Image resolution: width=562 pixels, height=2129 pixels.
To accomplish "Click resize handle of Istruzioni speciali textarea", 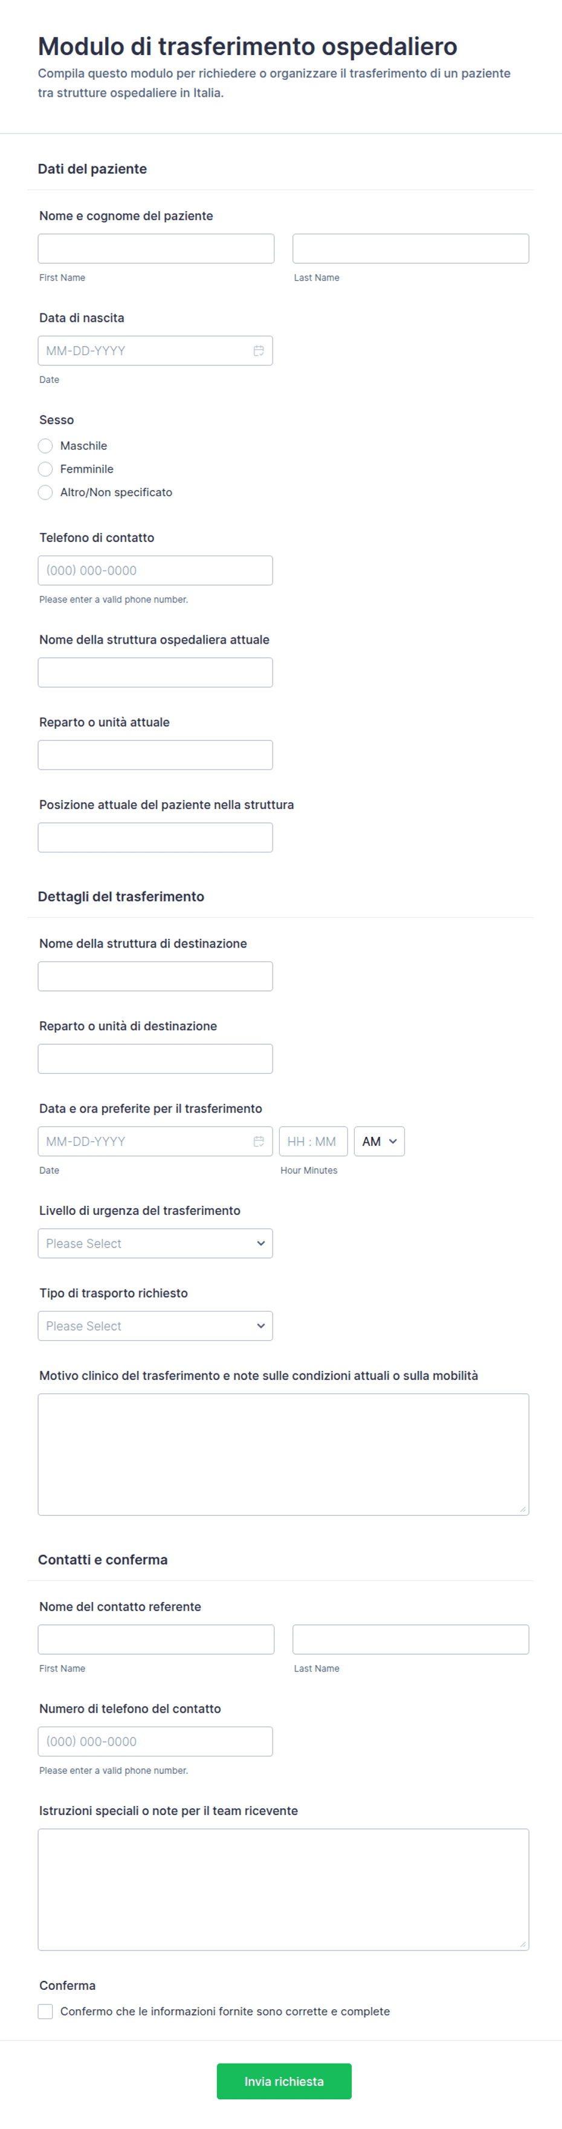I will point(522,1944).
